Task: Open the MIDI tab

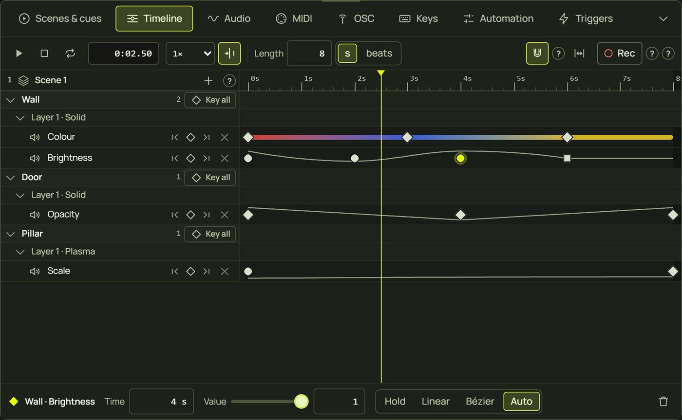Action: tap(294, 18)
